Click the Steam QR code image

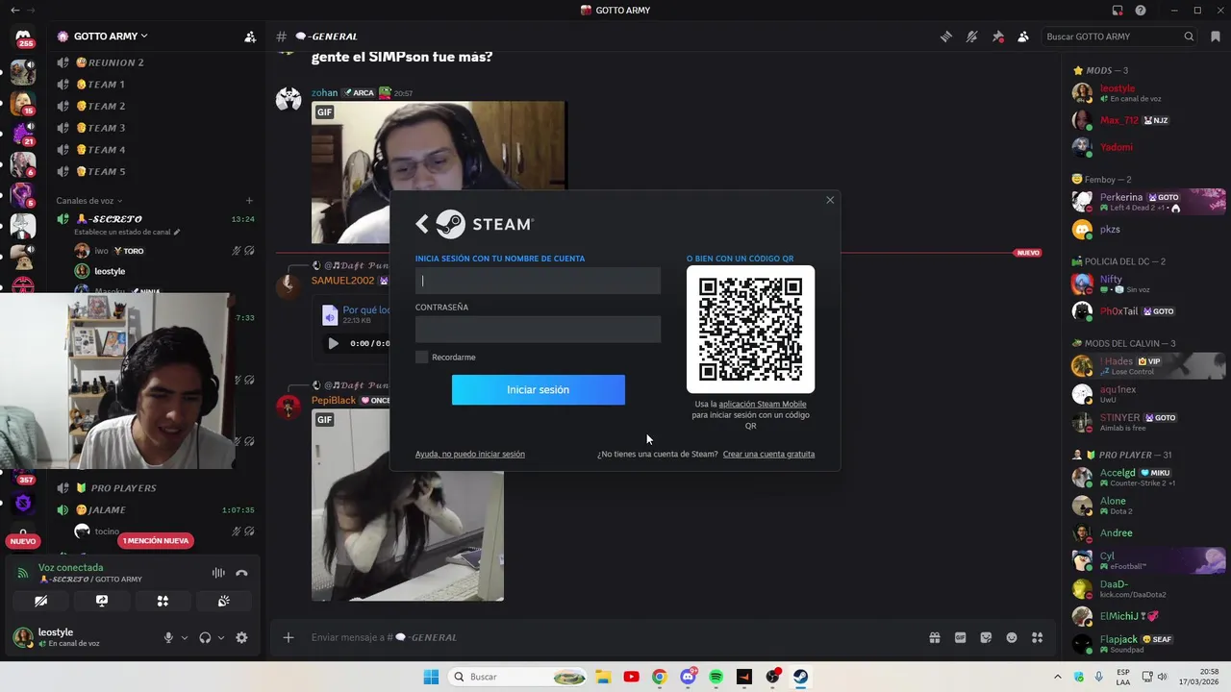750,330
